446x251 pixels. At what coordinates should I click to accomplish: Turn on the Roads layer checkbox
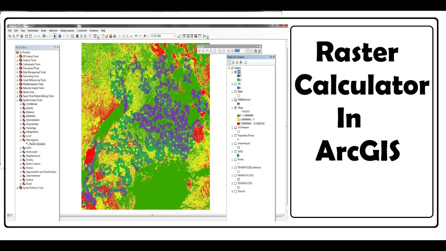(236, 159)
